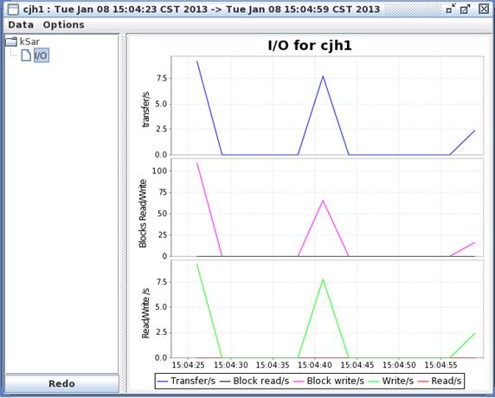
Task: Click the Redo button
Action: (x=62, y=383)
